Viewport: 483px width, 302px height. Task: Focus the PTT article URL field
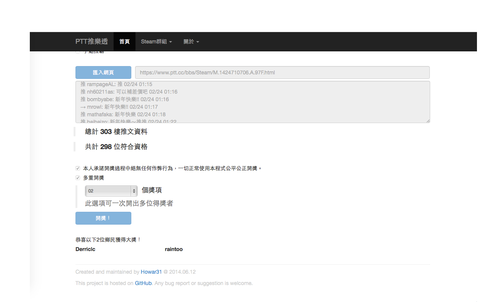[x=282, y=72]
